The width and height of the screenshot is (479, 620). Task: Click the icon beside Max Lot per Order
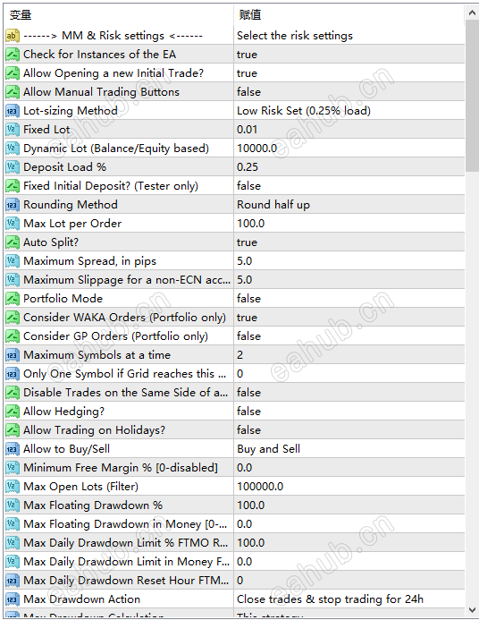(x=13, y=224)
